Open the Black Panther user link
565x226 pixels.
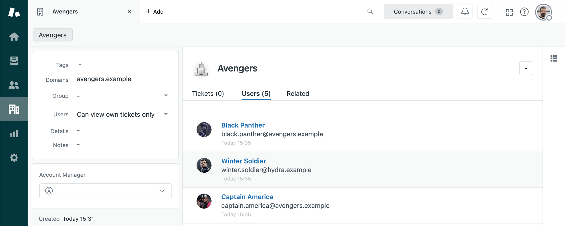pos(243,125)
